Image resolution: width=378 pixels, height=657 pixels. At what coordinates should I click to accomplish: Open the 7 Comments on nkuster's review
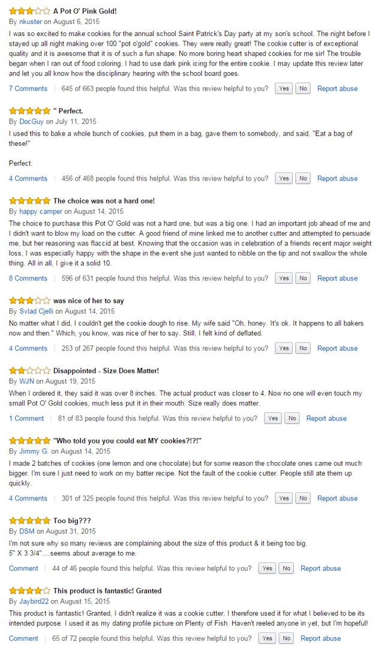pyautogui.click(x=28, y=88)
